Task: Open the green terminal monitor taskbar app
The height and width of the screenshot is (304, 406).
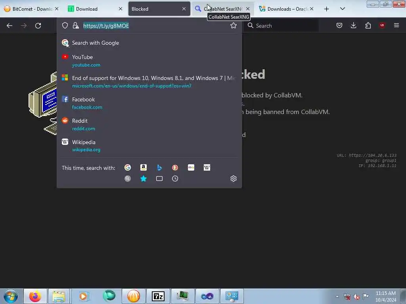Action: [x=182, y=296]
